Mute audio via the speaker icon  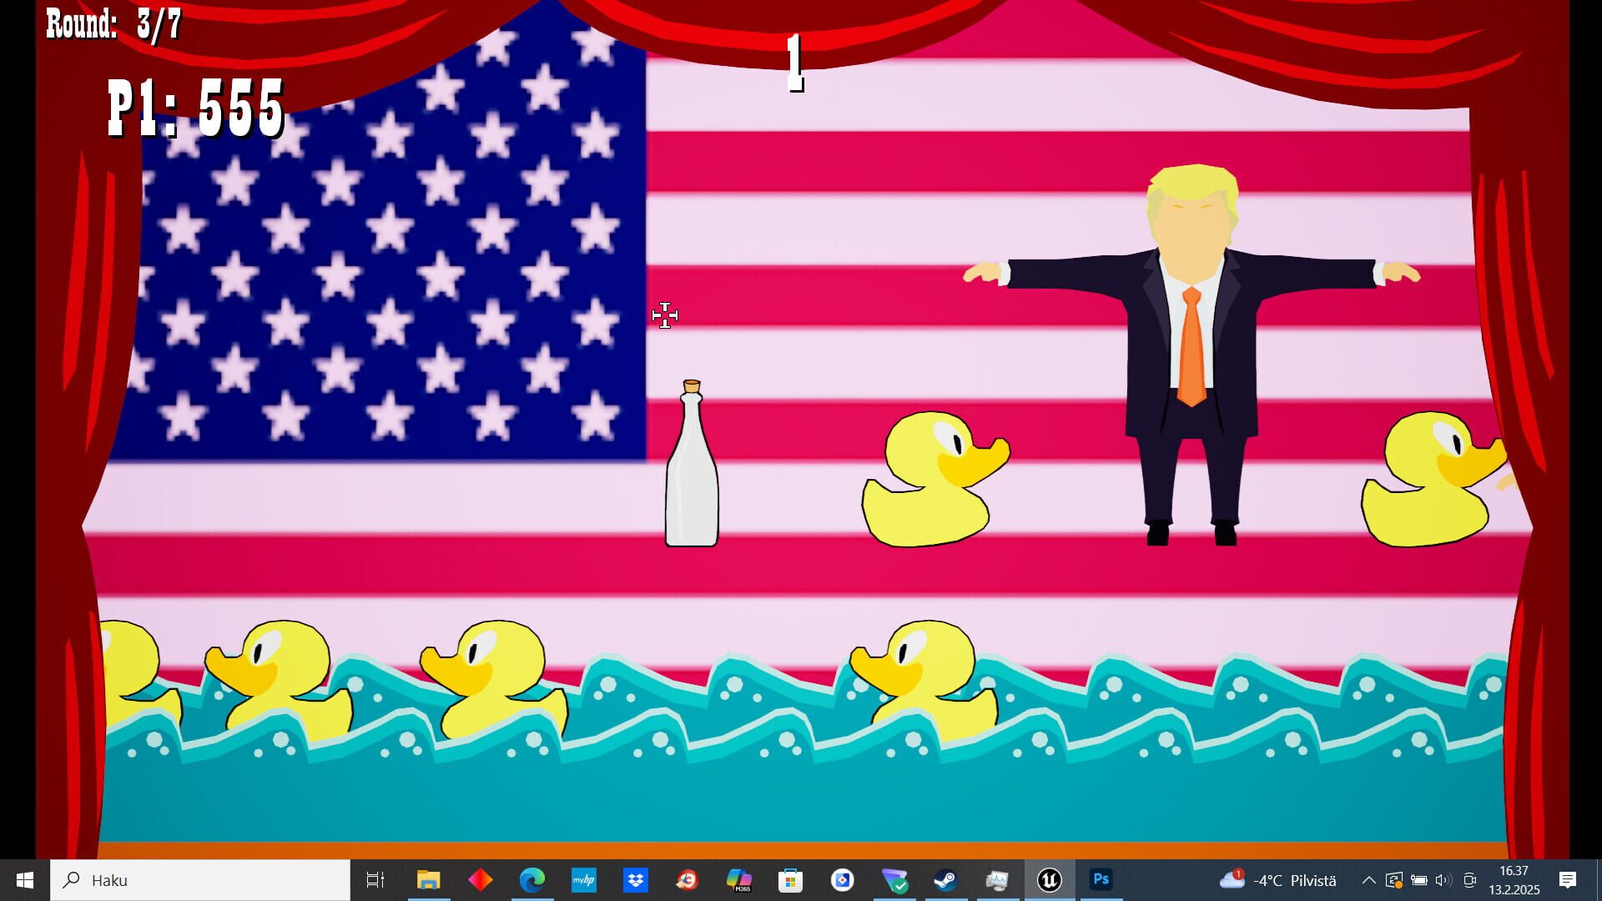pyautogui.click(x=1442, y=880)
